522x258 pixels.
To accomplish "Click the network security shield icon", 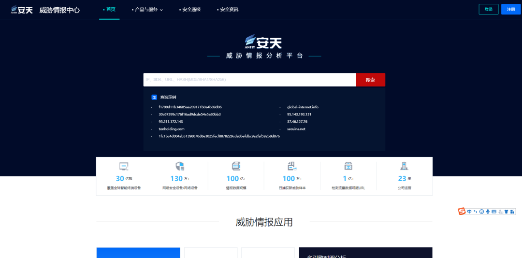I will tap(180, 166).
